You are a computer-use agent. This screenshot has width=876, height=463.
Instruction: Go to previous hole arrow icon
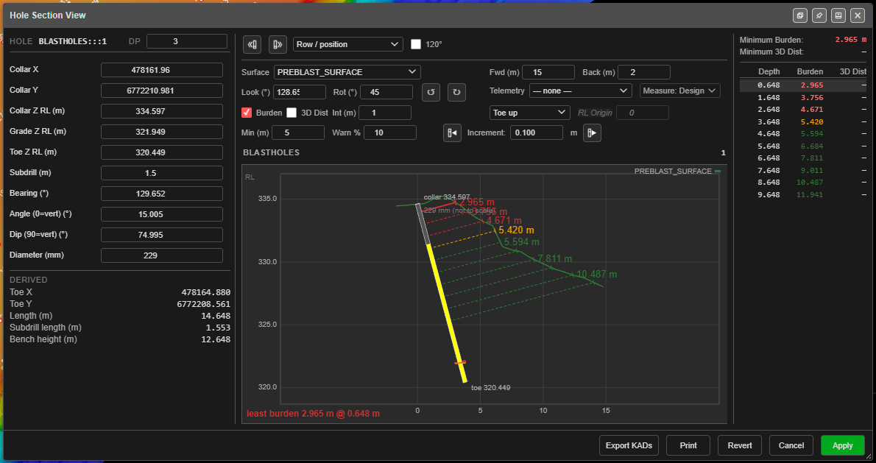252,44
